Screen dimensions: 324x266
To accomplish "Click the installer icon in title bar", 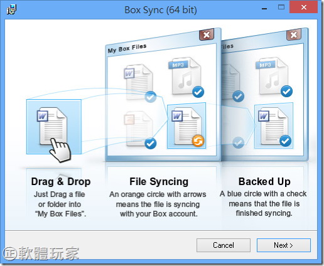I will 11,9.
